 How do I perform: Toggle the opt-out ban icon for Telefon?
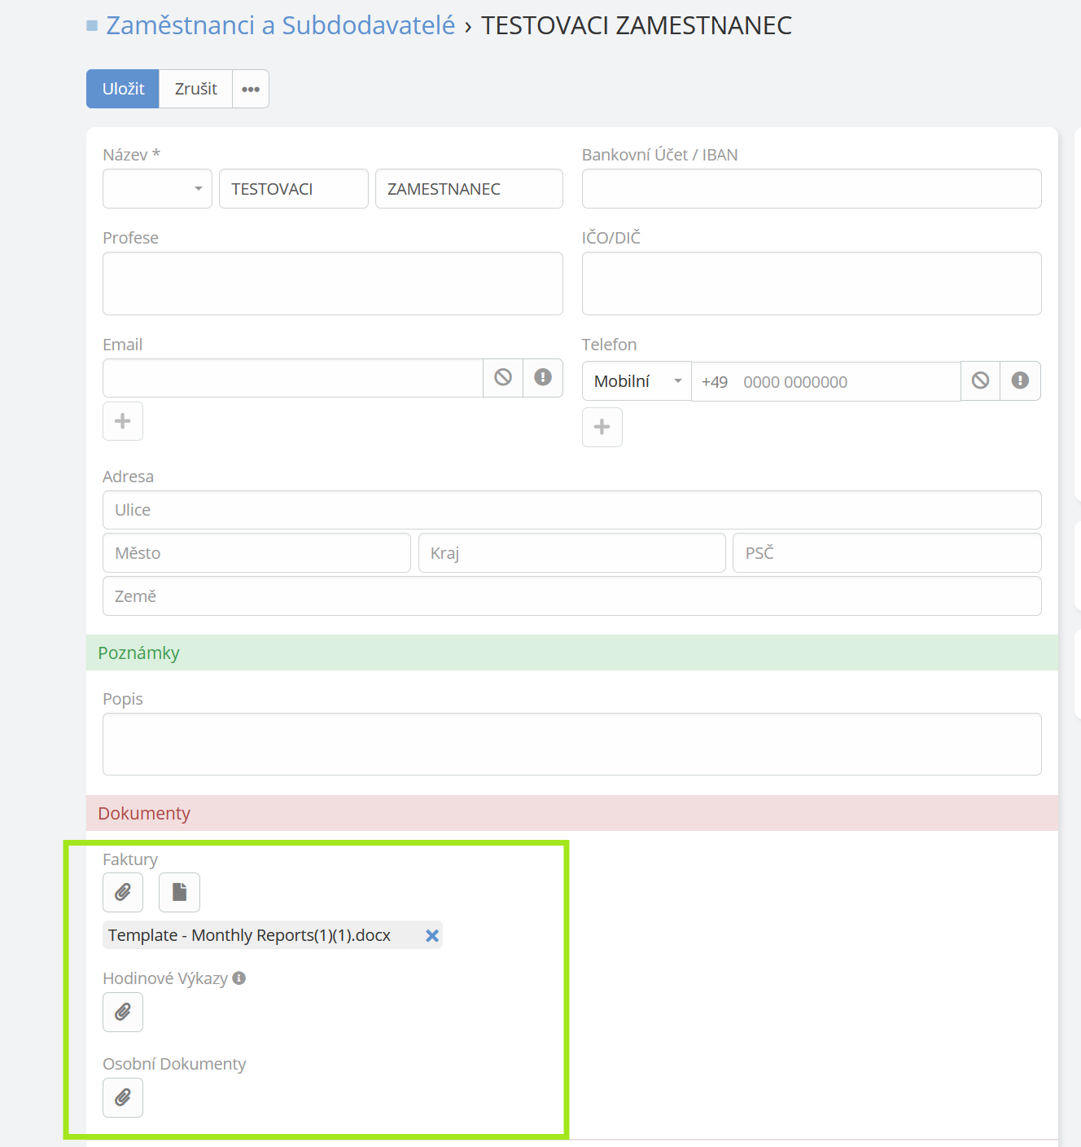(980, 380)
